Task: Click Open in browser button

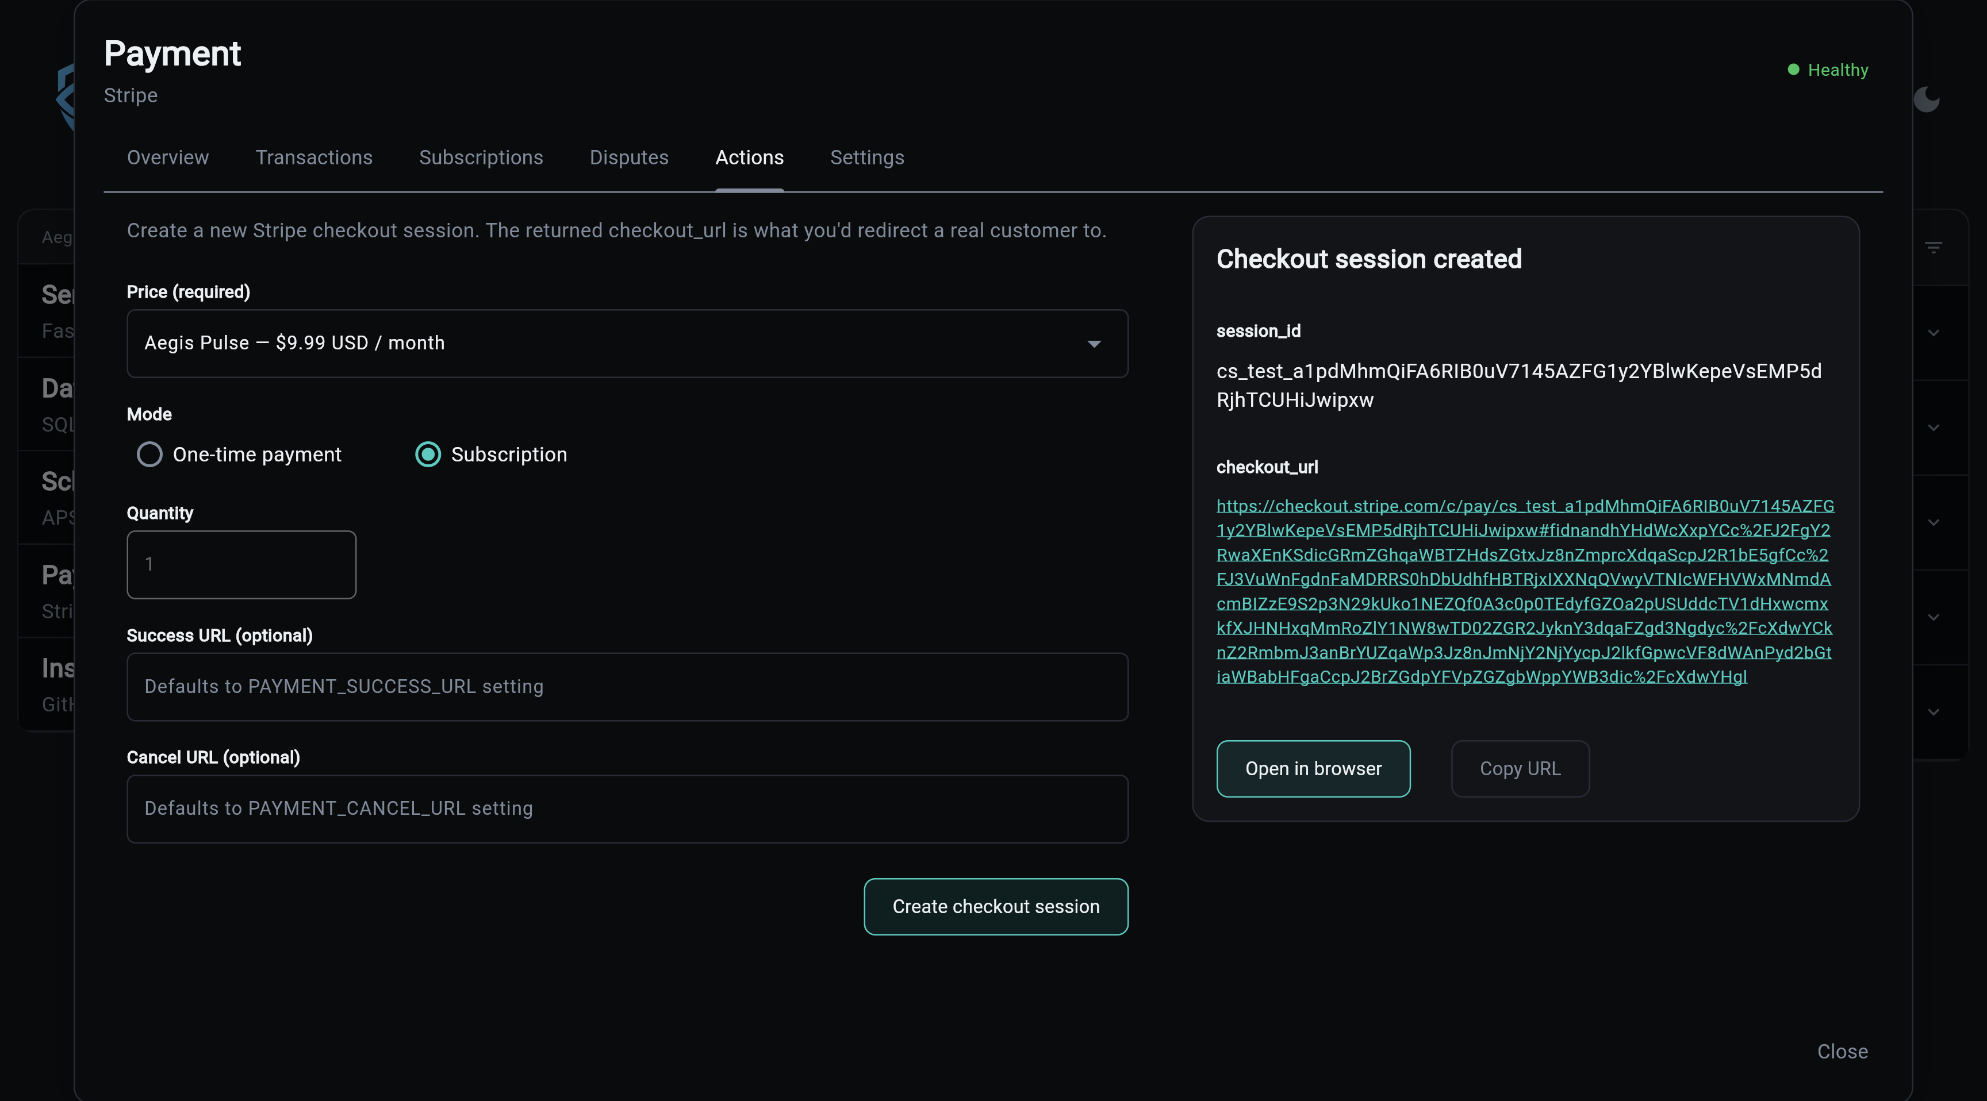Action: click(x=1313, y=769)
